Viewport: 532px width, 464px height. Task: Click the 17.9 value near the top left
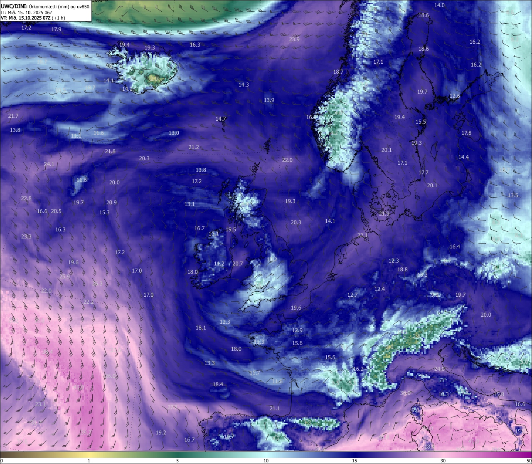(x=56, y=29)
